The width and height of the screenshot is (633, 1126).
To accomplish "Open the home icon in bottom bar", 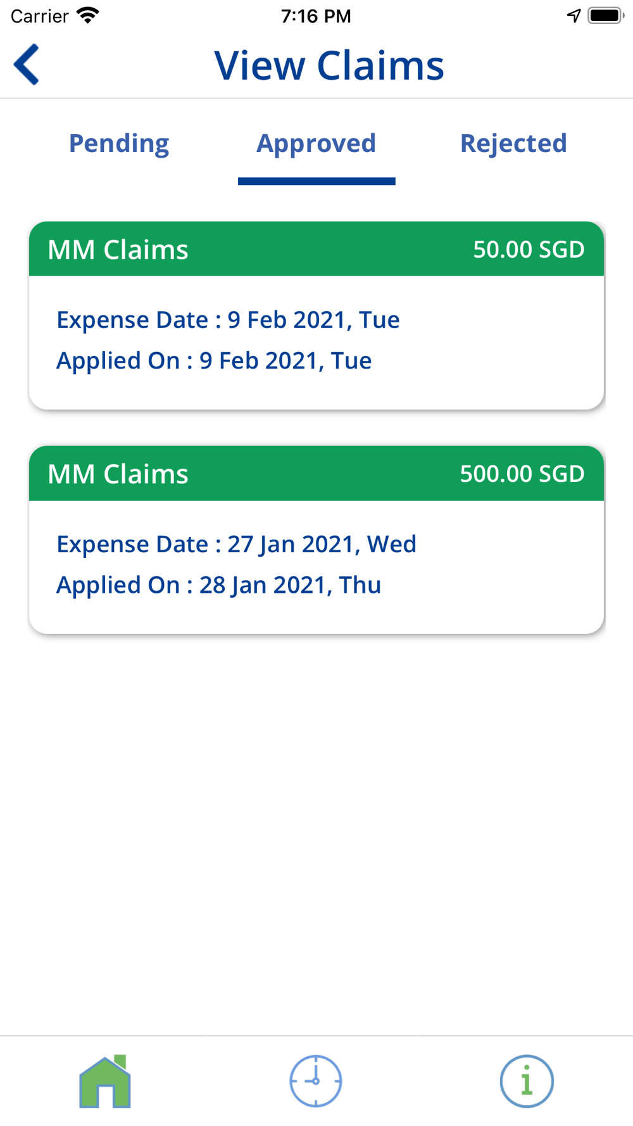I will click(x=105, y=1081).
